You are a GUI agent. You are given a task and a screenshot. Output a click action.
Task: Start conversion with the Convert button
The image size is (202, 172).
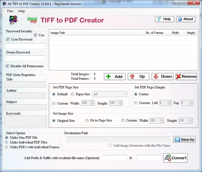pyautogui.click(x=175, y=158)
